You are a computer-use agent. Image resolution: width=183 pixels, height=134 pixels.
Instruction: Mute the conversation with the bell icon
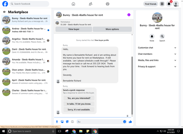[x=152, y=36]
